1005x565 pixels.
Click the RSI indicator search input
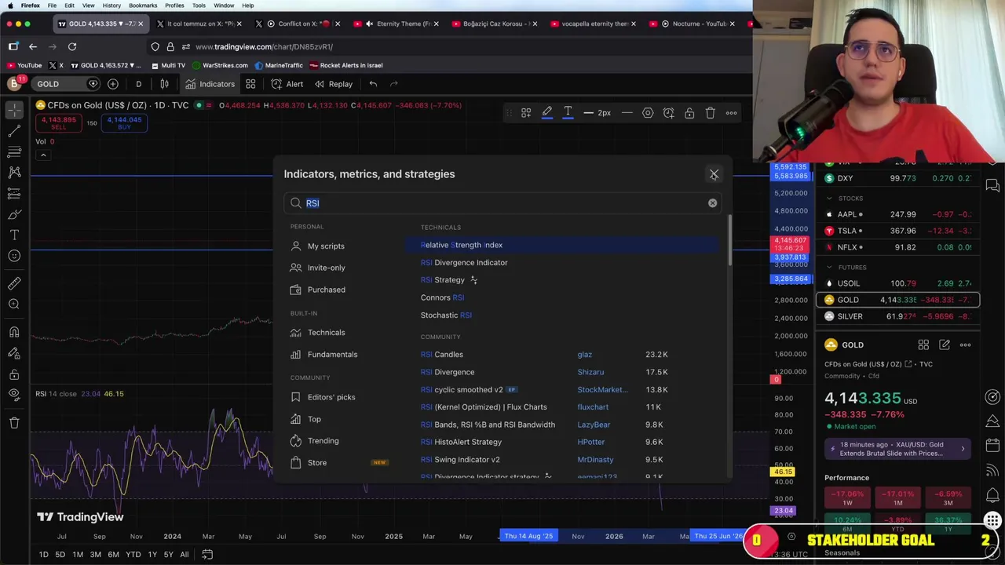pyautogui.click(x=502, y=203)
